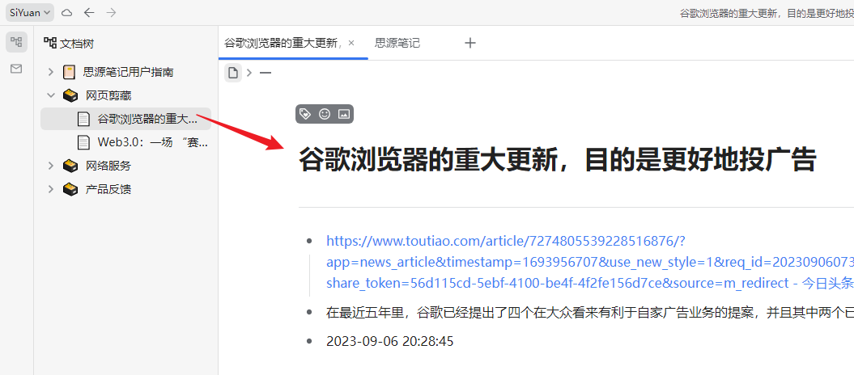
Task: Click the breadcrumb chevron arrow
Action: pos(249,72)
